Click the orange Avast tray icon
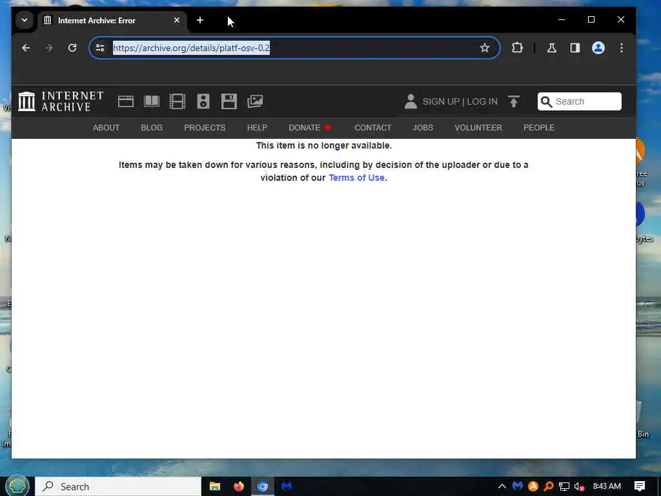 [x=533, y=486]
